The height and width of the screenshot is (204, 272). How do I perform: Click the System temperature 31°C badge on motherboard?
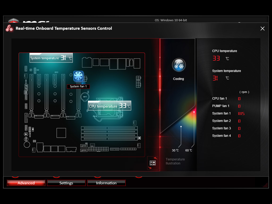click(x=51, y=58)
